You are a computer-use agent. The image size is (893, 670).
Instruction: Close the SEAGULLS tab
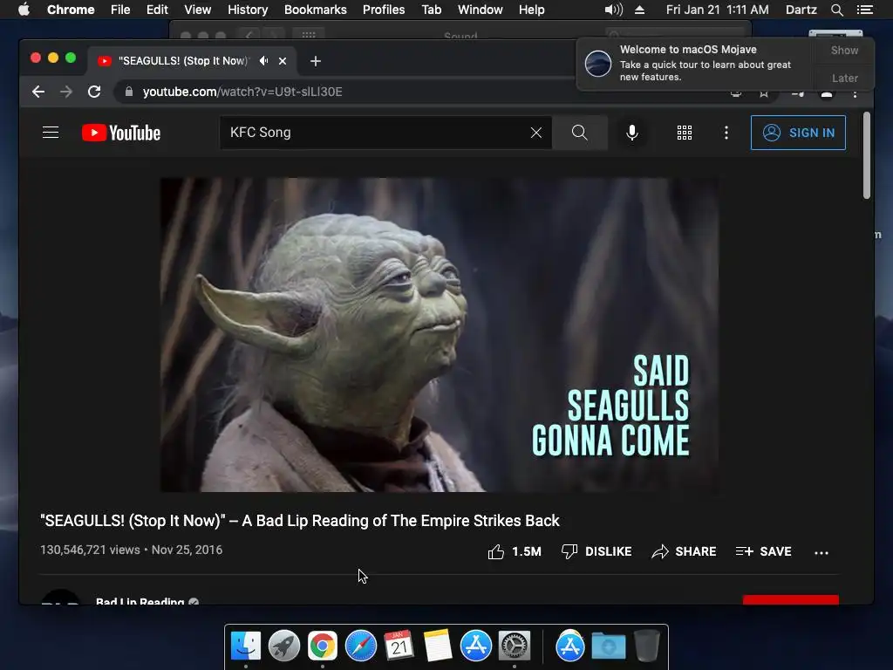pos(283,61)
